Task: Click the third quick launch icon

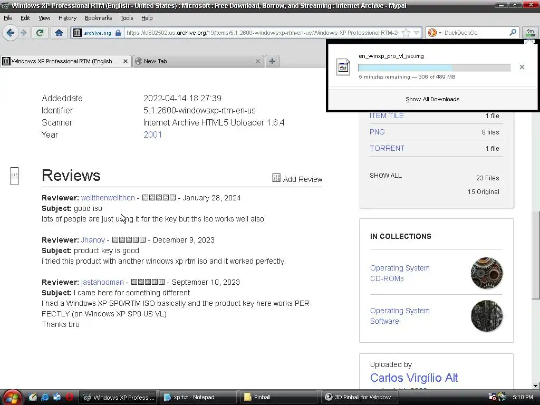Action: pyautogui.click(x=57, y=397)
